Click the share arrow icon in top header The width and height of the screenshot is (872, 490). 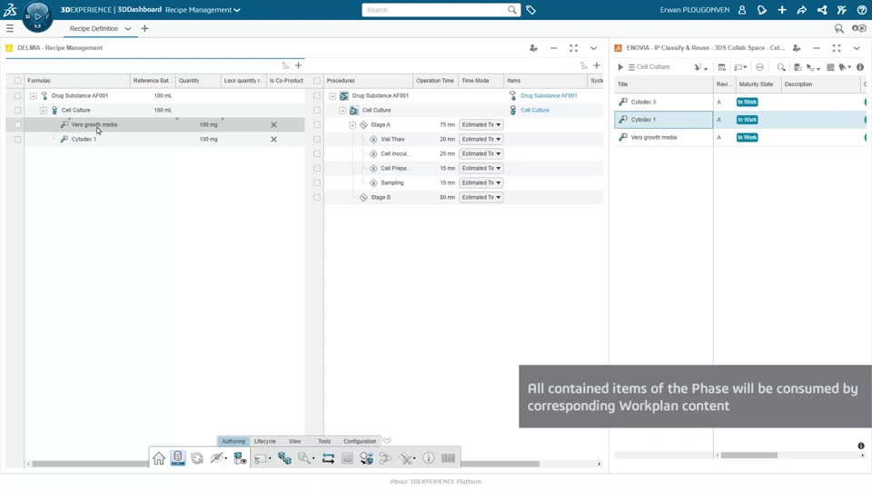click(802, 9)
